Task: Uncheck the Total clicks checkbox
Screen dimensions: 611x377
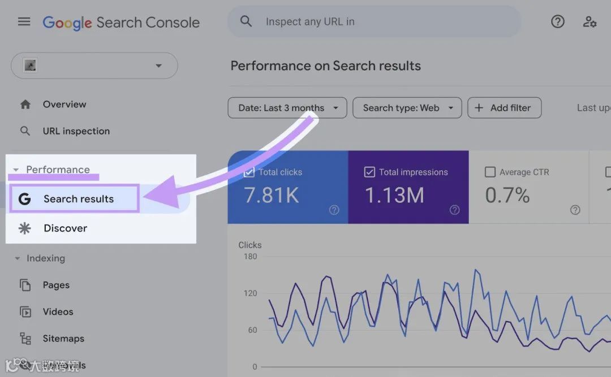Action: click(x=249, y=172)
